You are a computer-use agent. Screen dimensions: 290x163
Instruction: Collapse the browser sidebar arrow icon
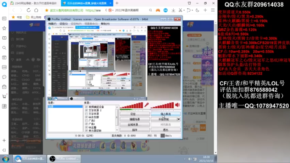click(x=4, y=150)
